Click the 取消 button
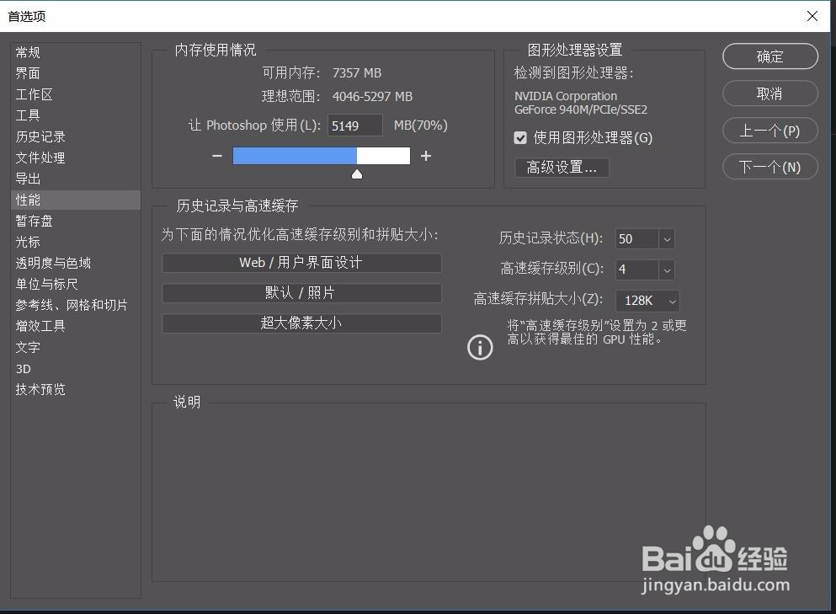The width and height of the screenshot is (836, 614). [x=769, y=93]
